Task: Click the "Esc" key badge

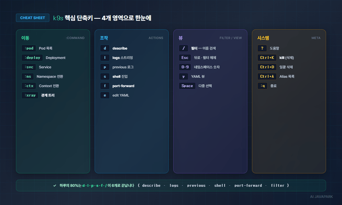Action: (x=185, y=58)
